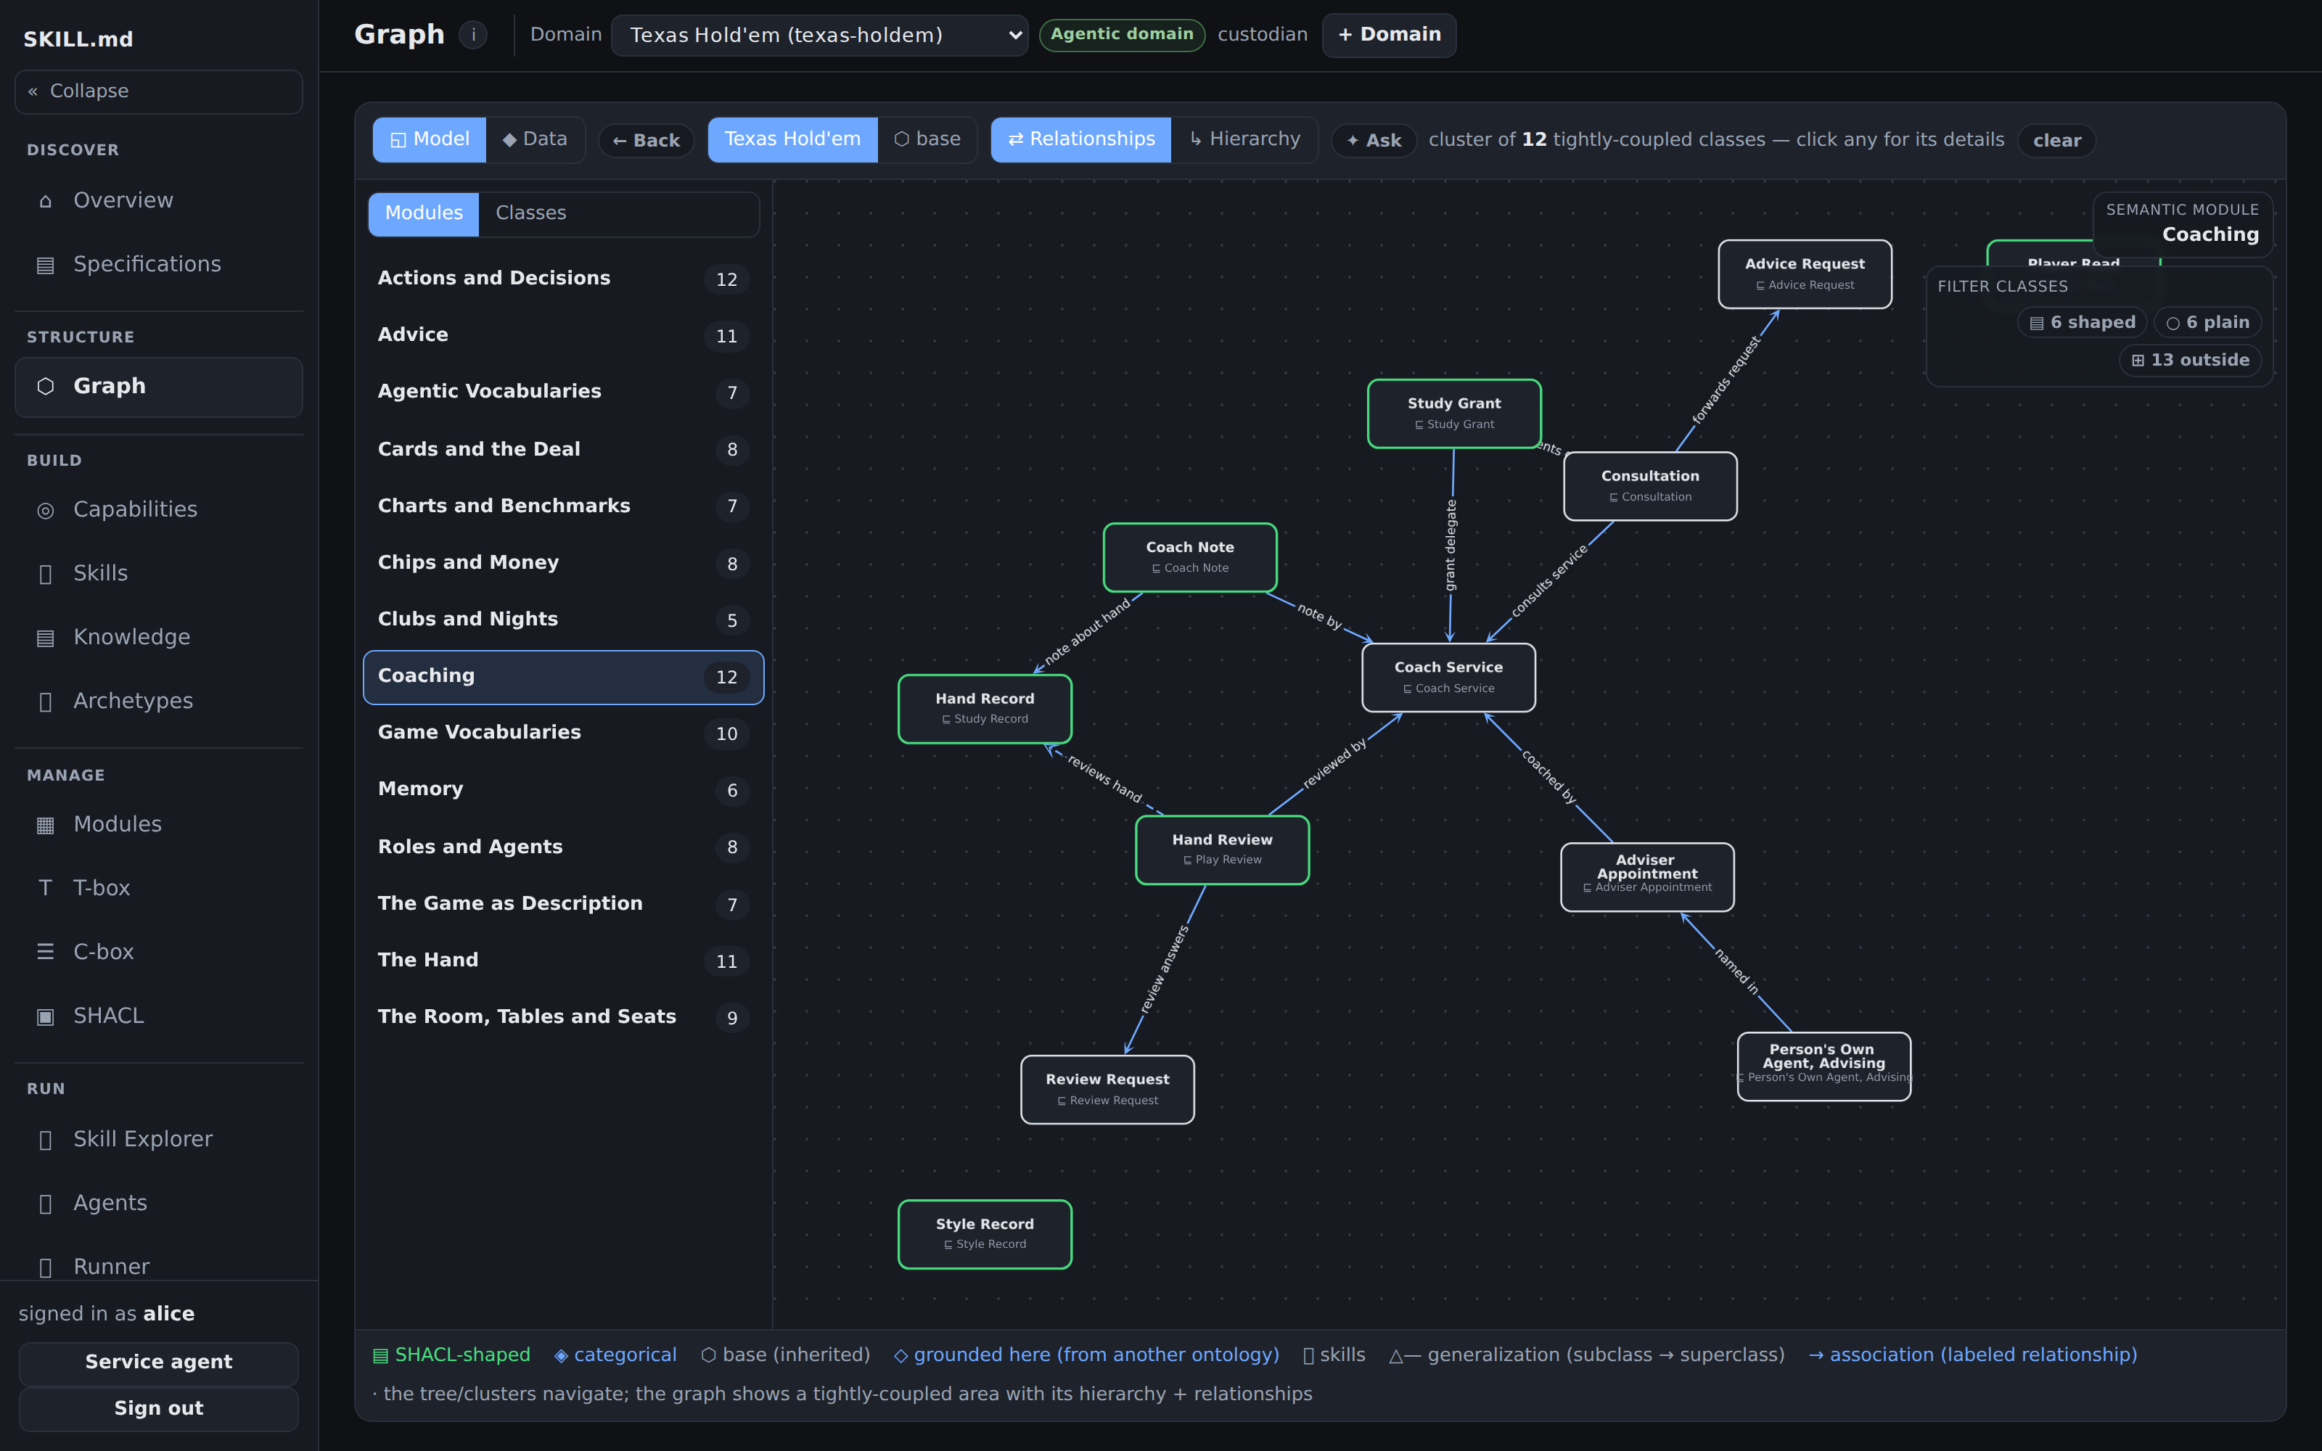Click the Person's Own Agent, Advising node
This screenshot has width=2322, height=1451.
(x=1823, y=1066)
